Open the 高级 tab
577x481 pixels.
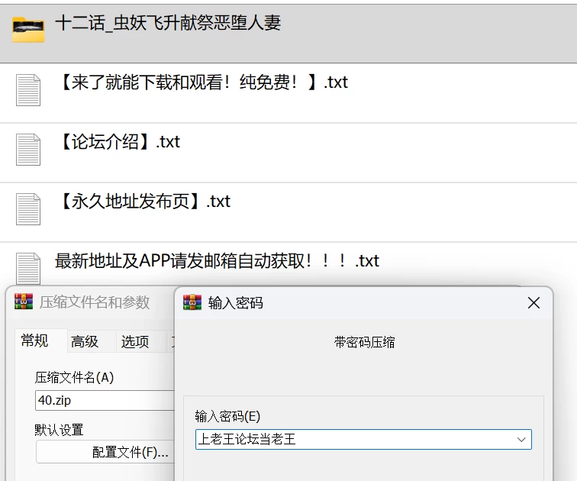(x=85, y=341)
